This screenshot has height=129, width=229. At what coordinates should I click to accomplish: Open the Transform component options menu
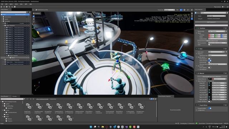point(226,28)
